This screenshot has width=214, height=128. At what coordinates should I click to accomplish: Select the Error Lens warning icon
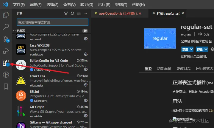click(21, 80)
